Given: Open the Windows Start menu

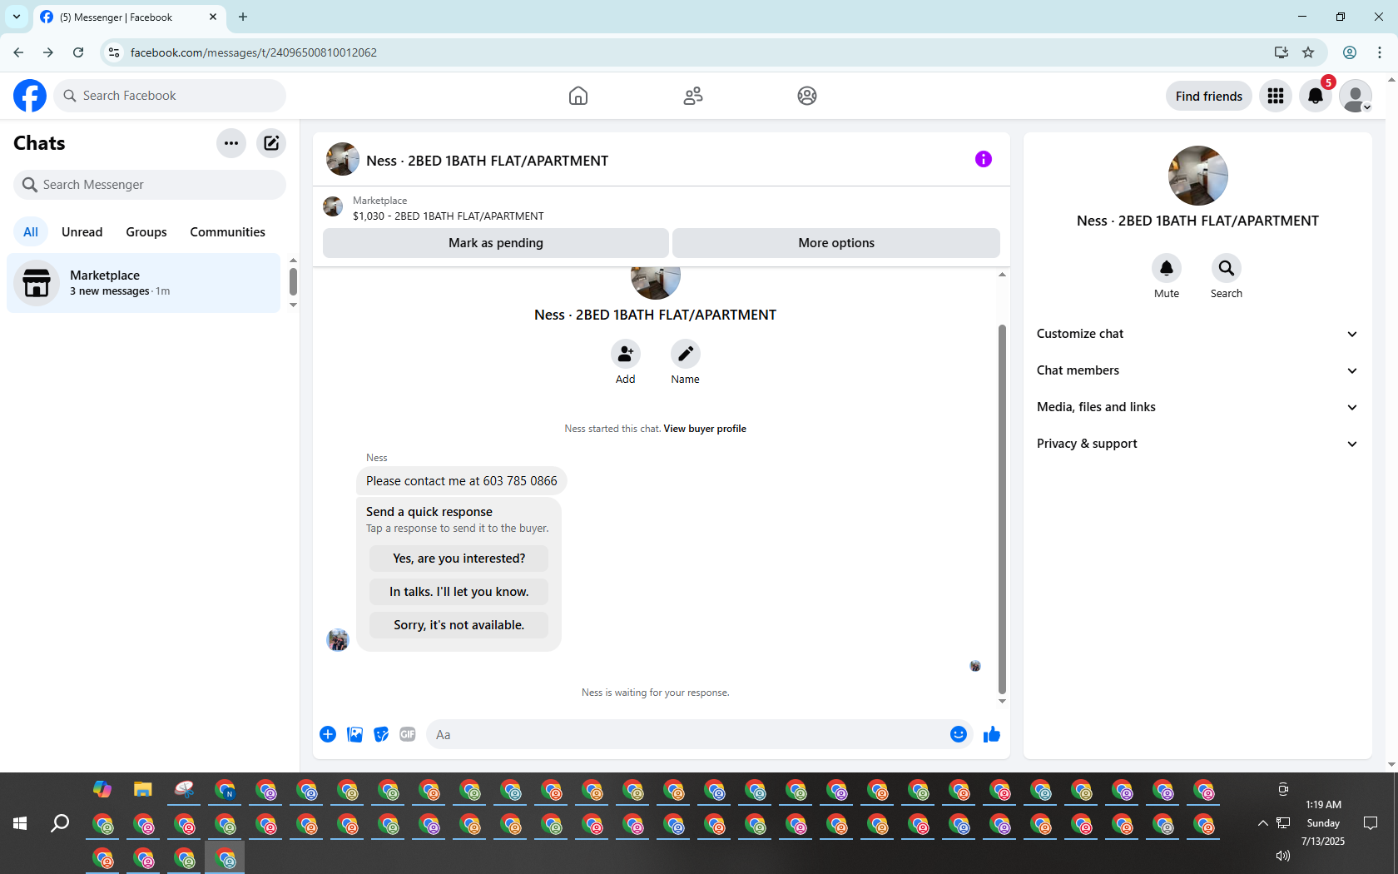Looking at the screenshot, I should pyautogui.click(x=21, y=823).
